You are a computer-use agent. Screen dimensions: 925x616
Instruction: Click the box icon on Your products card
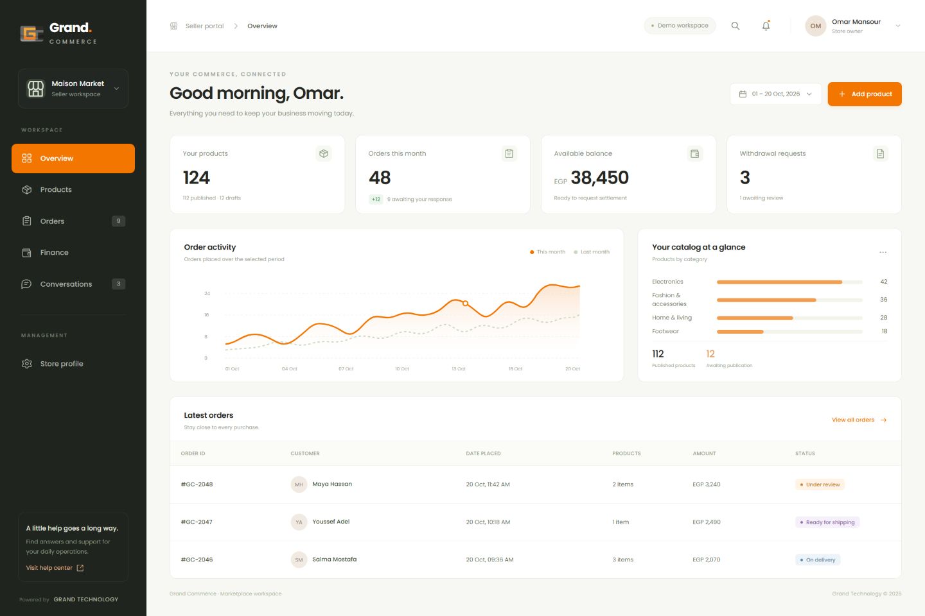coord(324,153)
